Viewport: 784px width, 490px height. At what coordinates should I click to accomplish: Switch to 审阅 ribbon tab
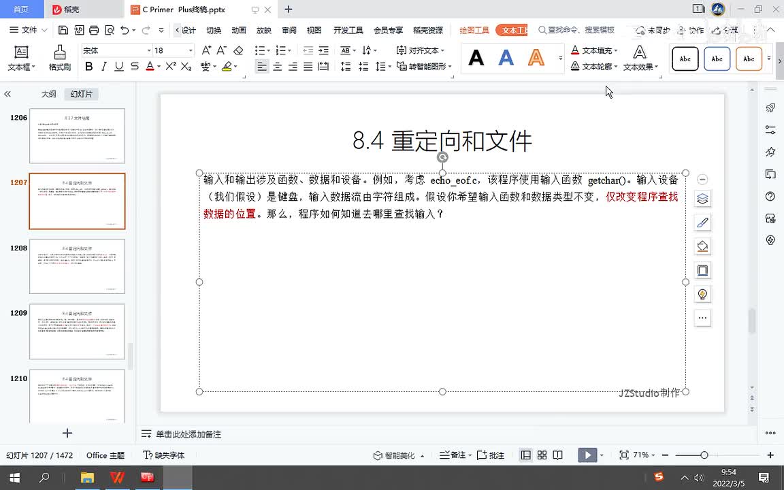(289, 30)
